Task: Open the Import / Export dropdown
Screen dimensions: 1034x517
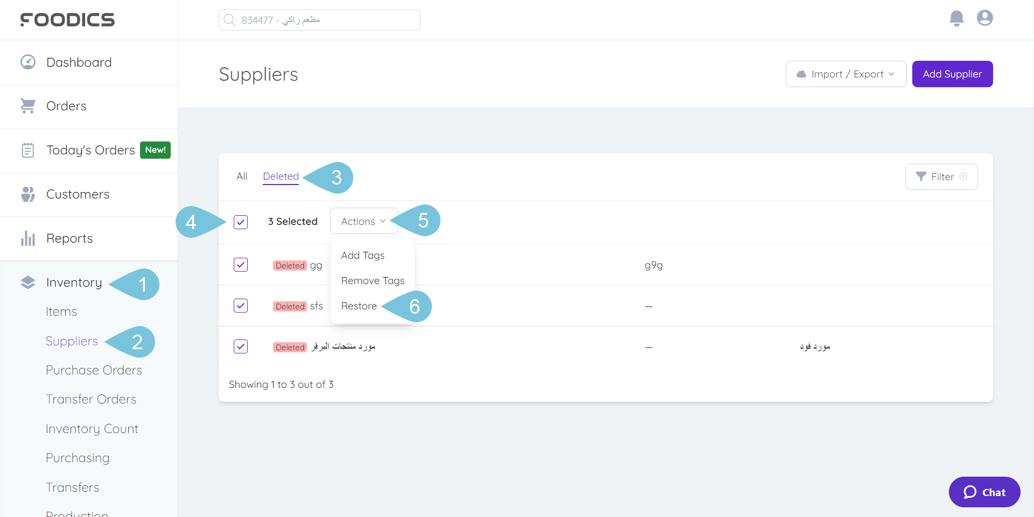Action: [846, 74]
